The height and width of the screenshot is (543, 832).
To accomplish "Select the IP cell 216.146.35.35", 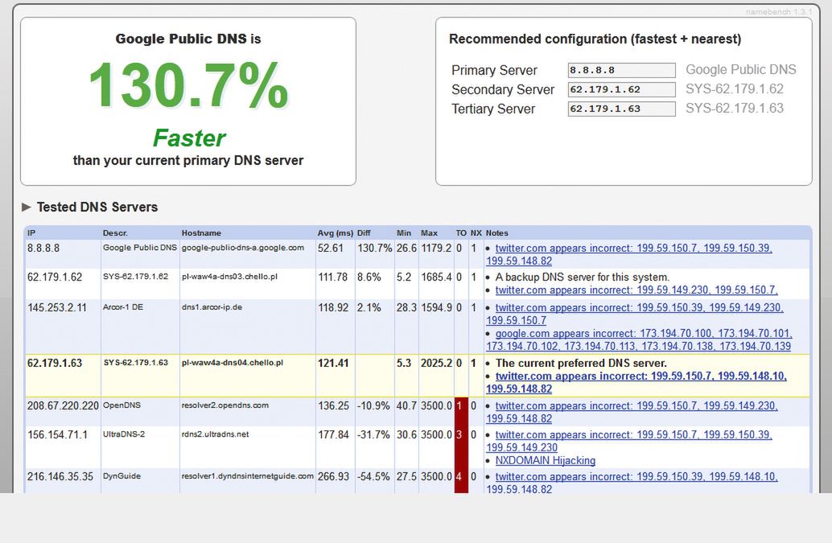I will [x=60, y=476].
